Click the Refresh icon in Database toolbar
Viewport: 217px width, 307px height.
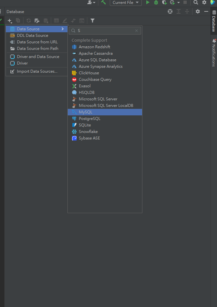[29, 21]
